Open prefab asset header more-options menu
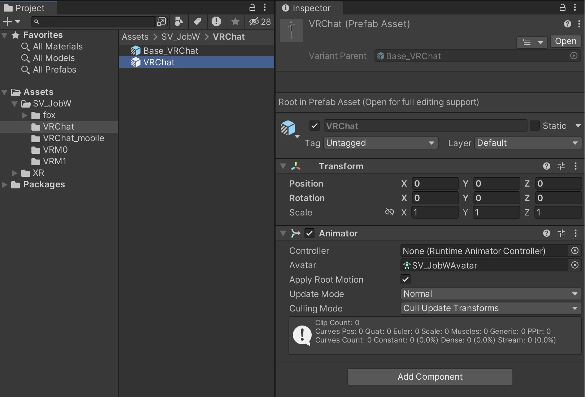The image size is (585, 397). 579,24
